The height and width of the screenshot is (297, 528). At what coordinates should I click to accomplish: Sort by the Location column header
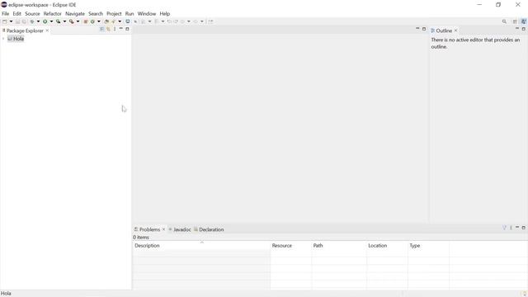tap(387, 246)
